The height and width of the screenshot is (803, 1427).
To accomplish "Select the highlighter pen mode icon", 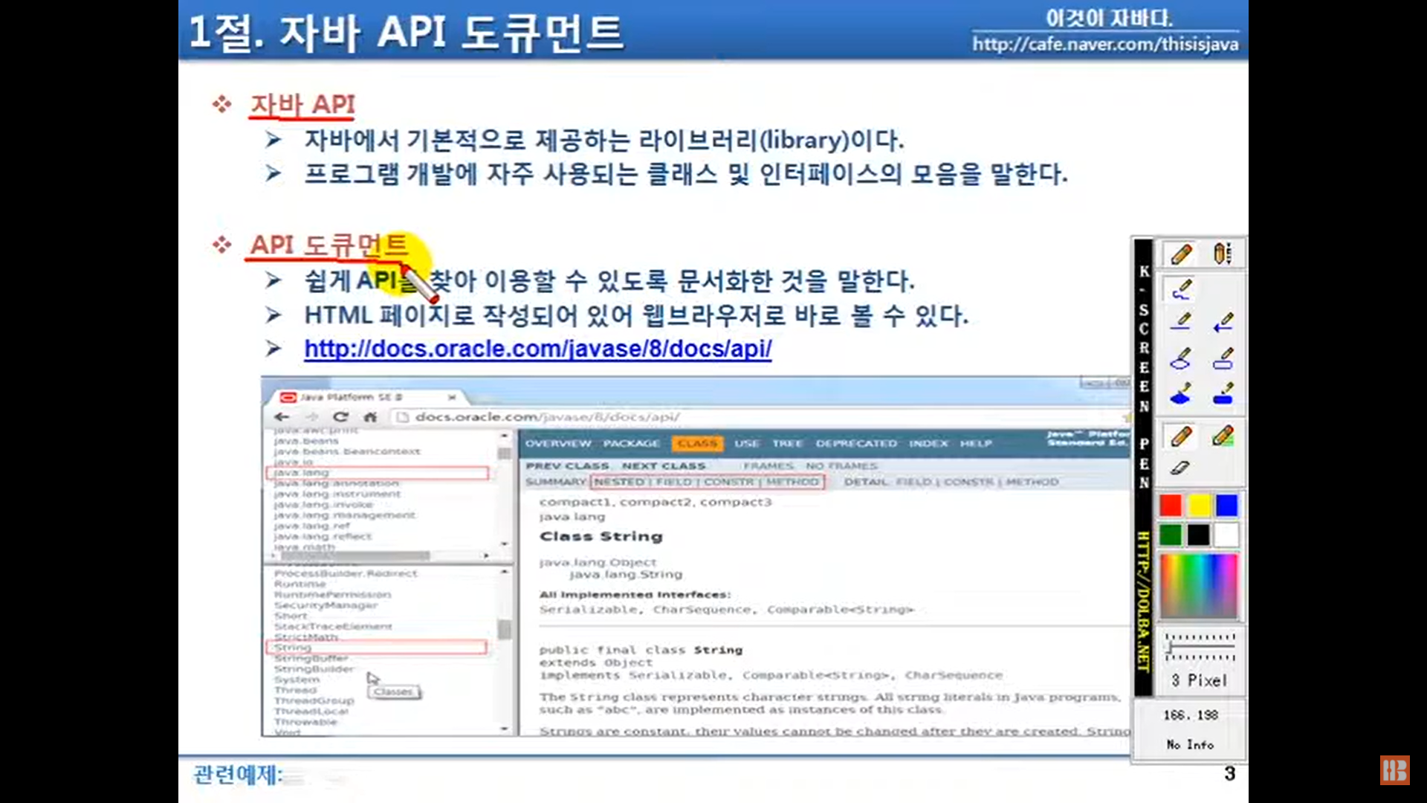I will point(1223,436).
